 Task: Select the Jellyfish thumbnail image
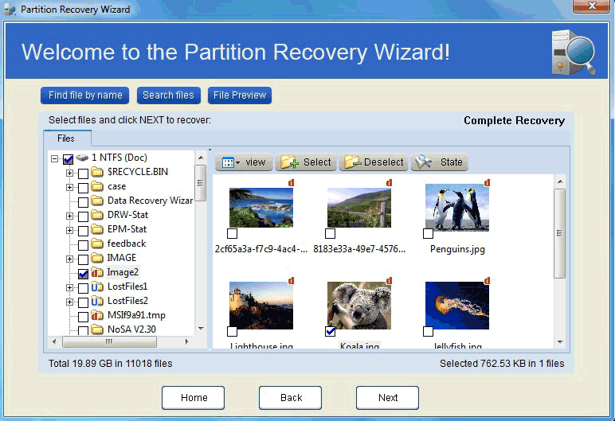[456, 305]
